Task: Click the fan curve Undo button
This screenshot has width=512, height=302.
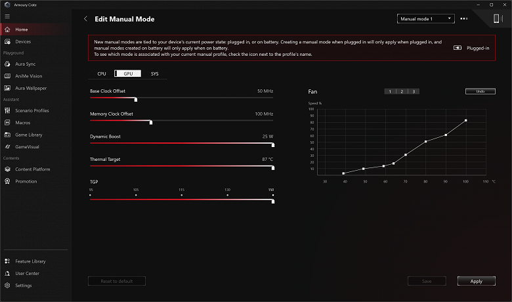Action: coord(480,91)
